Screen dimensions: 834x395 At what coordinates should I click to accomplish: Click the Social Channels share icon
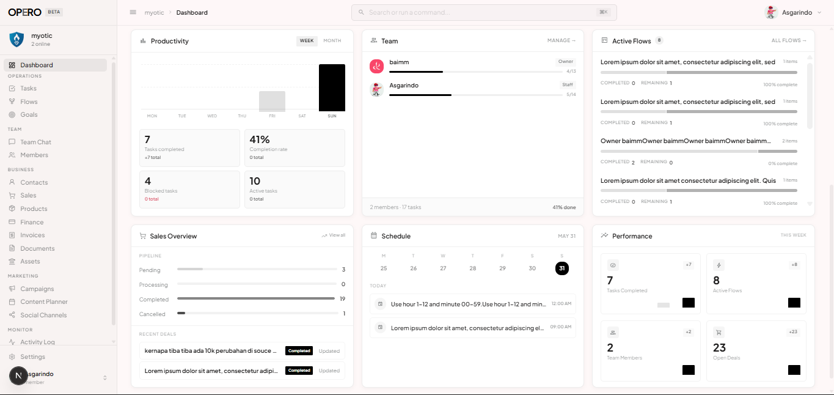(x=12, y=316)
